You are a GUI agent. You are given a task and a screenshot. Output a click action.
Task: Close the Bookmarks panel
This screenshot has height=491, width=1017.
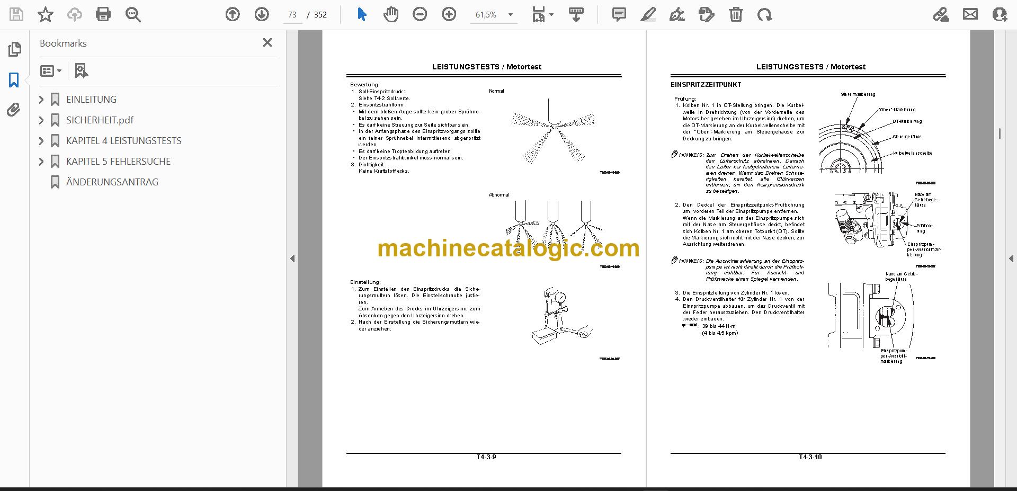[x=267, y=42]
